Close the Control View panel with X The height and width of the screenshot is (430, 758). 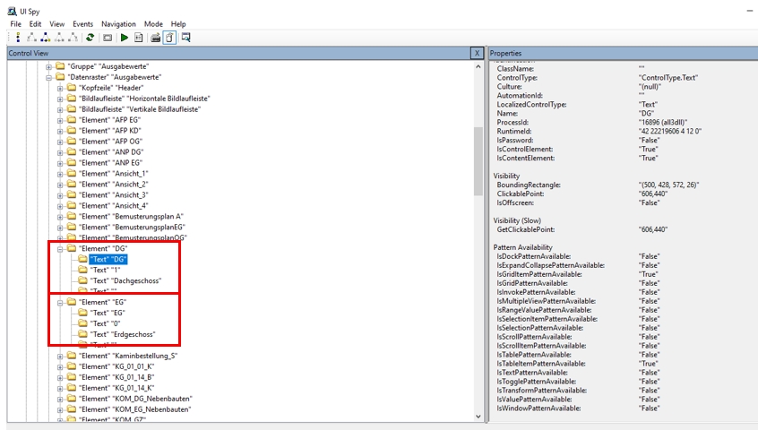tap(477, 54)
